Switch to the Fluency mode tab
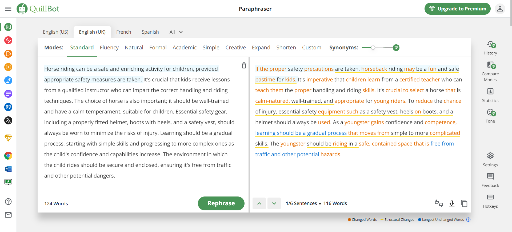Image resolution: width=512 pixels, height=232 pixels. tap(109, 48)
